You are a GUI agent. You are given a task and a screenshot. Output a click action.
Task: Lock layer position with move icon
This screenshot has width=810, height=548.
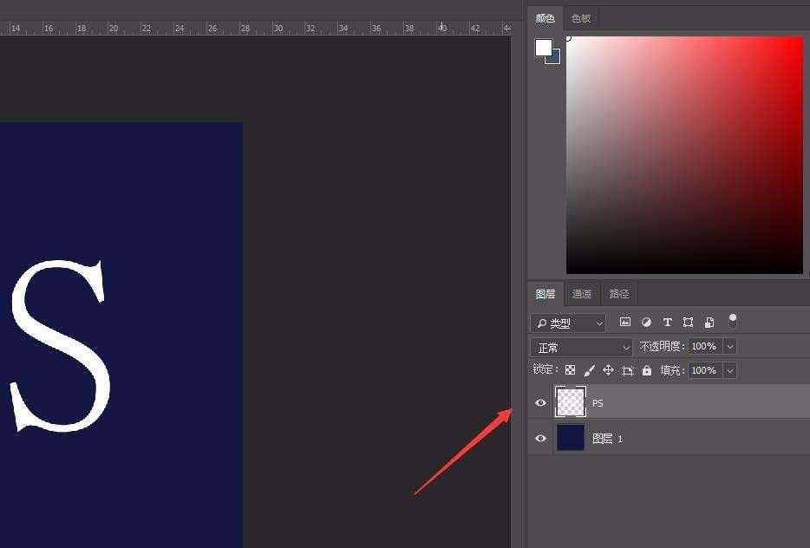click(608, 370)
